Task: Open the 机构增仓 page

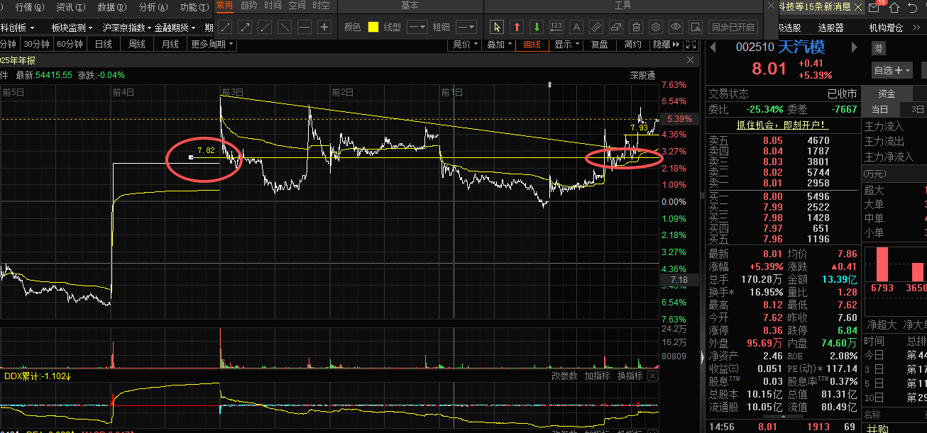Action: (886, 28)
